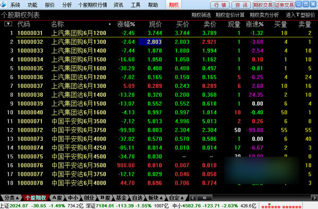Sort by 买量 column header

[281, 24]
